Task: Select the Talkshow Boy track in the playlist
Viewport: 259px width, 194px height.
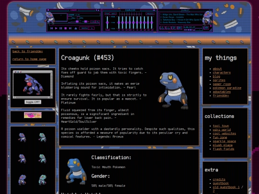Action: pyautogui.click(x=181, y=20)
